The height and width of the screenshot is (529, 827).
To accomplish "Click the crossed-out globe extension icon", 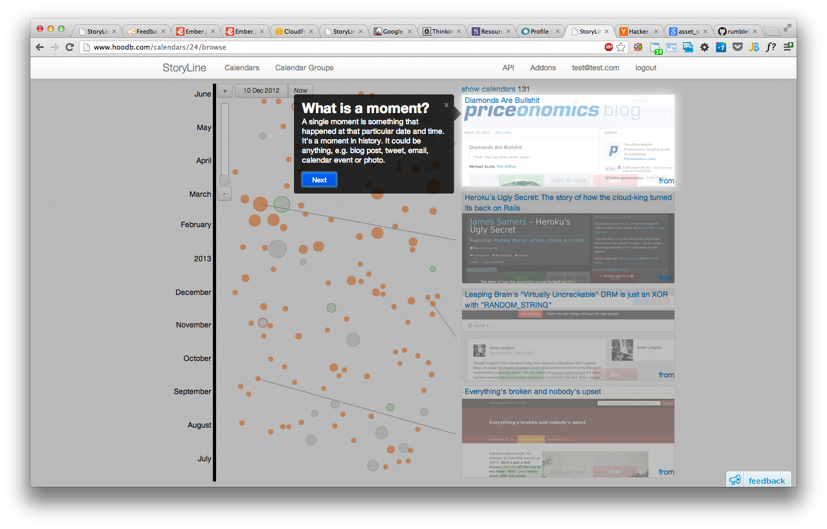I will (638, 47).
